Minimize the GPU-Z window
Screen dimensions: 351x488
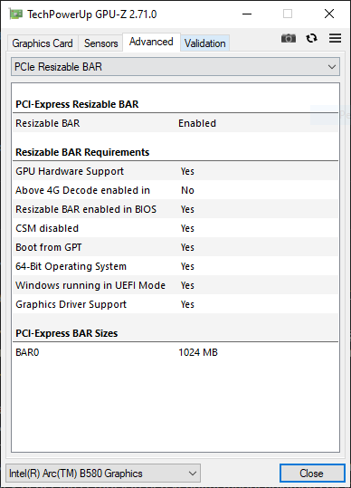[x=247, y=14]
